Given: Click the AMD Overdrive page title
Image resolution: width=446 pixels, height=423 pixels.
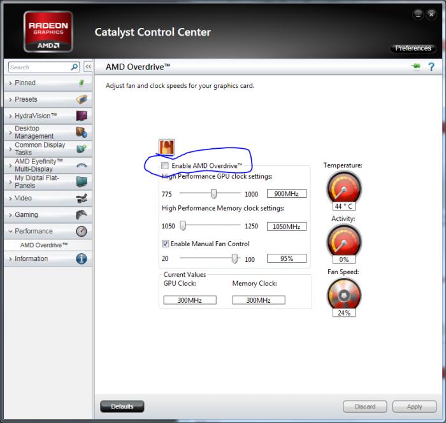Looking at the screenshot, I should pos(138,67).
